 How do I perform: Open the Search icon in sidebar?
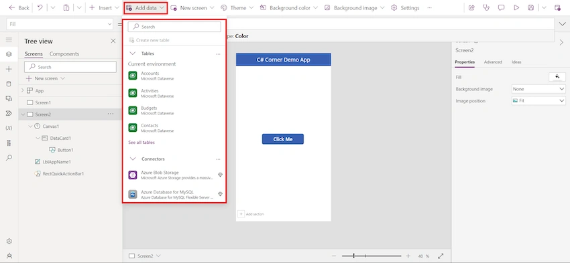9,157
